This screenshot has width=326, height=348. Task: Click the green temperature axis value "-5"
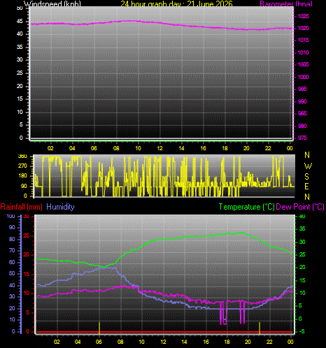click(x=302, y=331)
